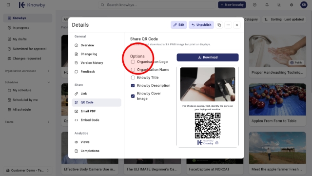Enable the Organisation Logo checkbox
312x176 pixels.
coord(133,62)
